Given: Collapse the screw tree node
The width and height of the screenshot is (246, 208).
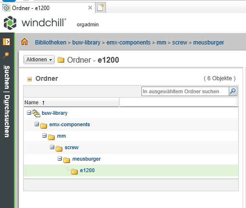Looking at the screenshot, I should (x=52, y=147).
